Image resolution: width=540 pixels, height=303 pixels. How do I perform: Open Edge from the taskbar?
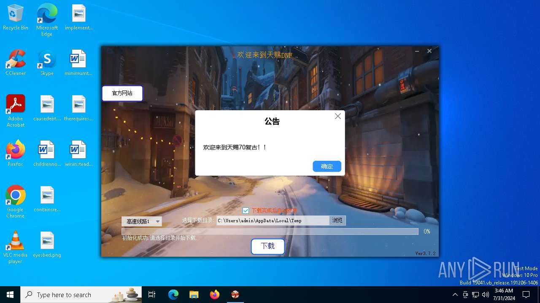coord(173,295)
